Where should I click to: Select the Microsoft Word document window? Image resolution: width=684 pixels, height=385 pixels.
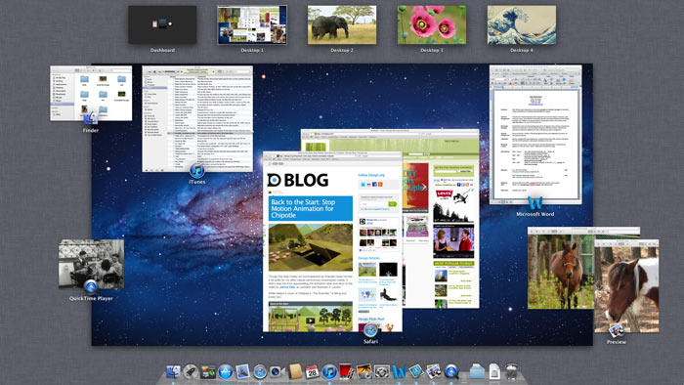(x=535, y=134)
